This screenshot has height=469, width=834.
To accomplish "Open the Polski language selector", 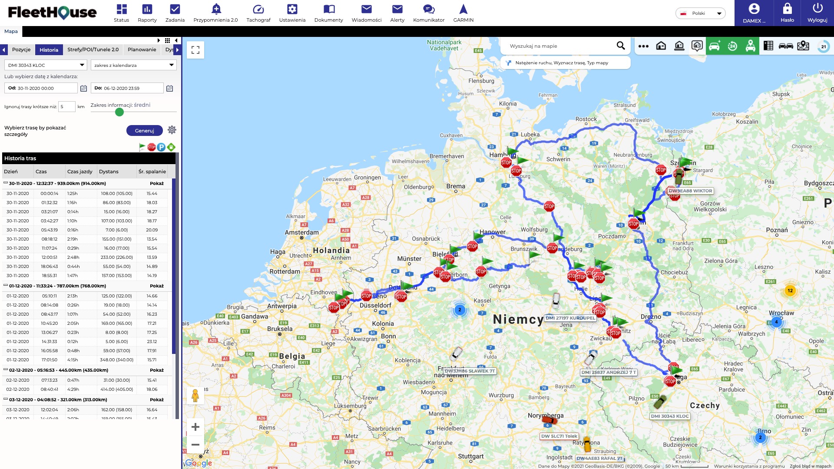I will tap(700, 13).
